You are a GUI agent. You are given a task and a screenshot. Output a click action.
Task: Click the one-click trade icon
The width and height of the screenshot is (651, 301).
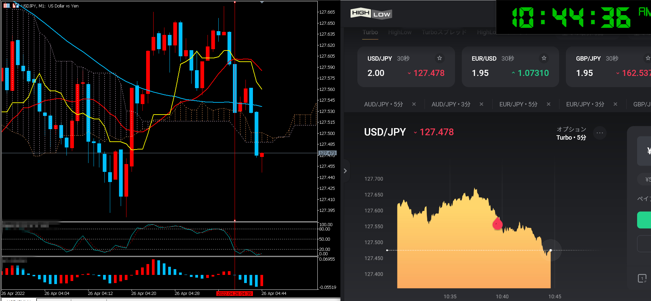pyautogui.click(x=642, y=278)
